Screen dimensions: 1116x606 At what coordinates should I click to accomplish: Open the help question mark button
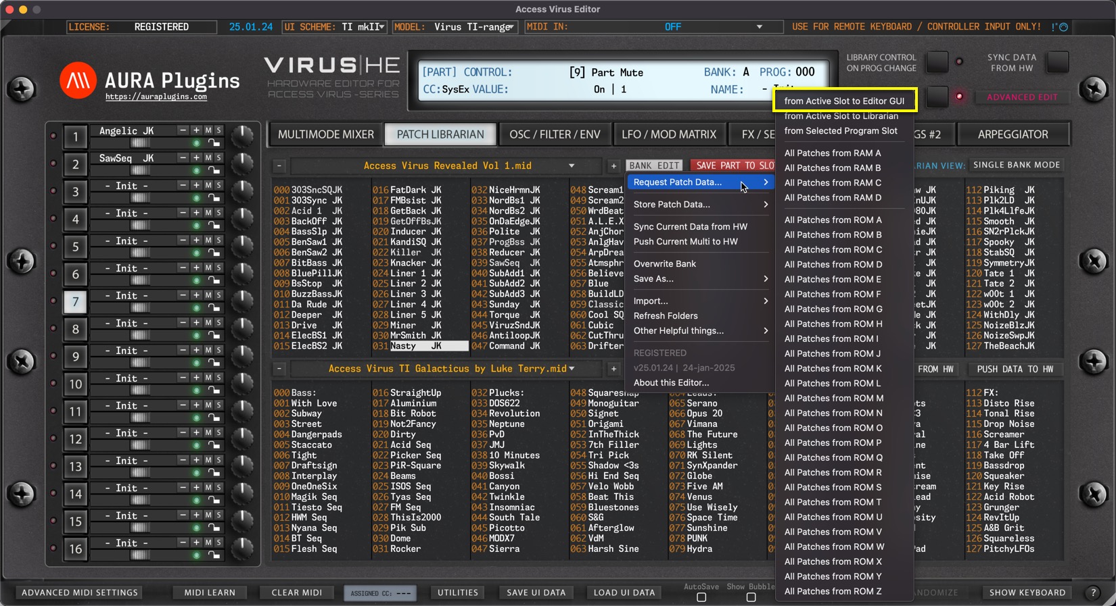pyautogui.click(x=1093, y=592)
